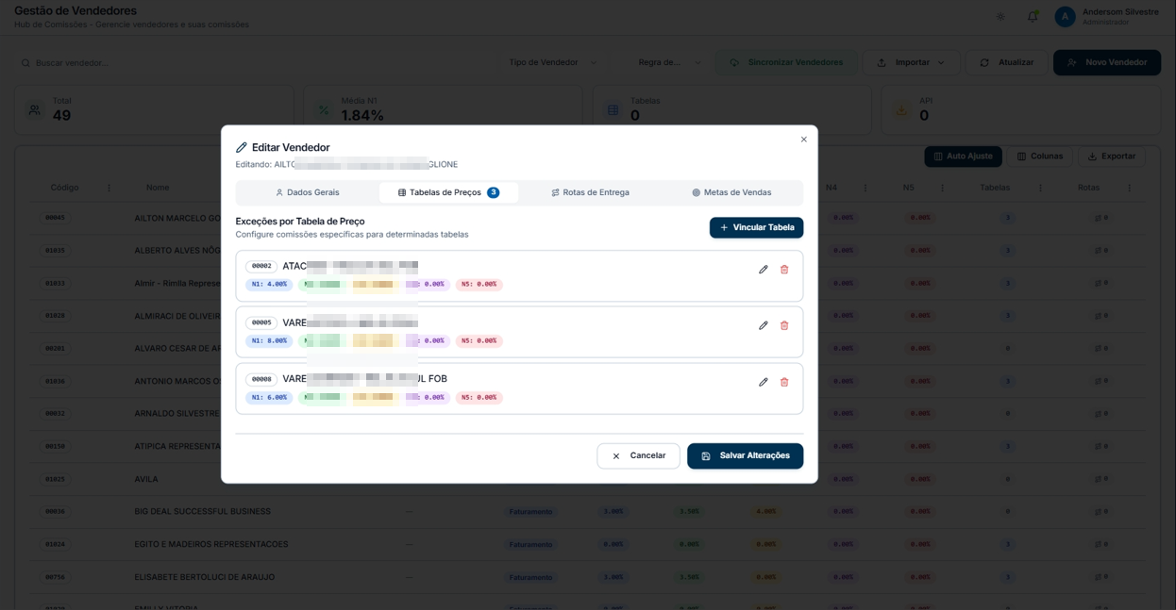Image resolution: width=1176 pixels, height=610 pixels.
Task: Click the Atualizar button
Action: click(x=1006, y=62)
